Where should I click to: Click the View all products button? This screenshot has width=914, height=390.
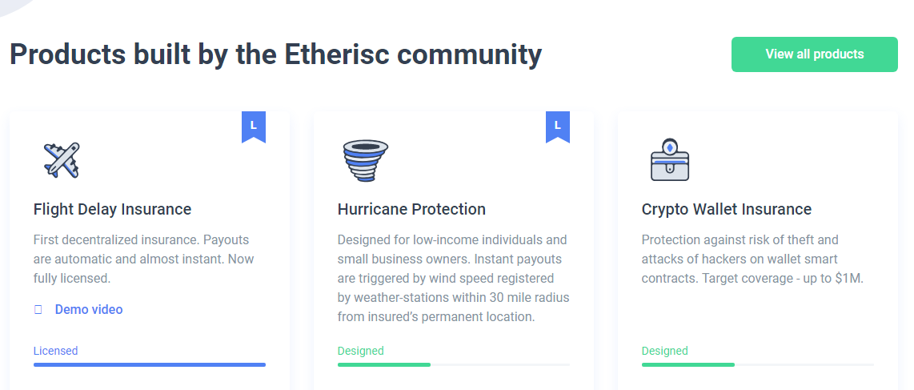(x=814, y=54)
